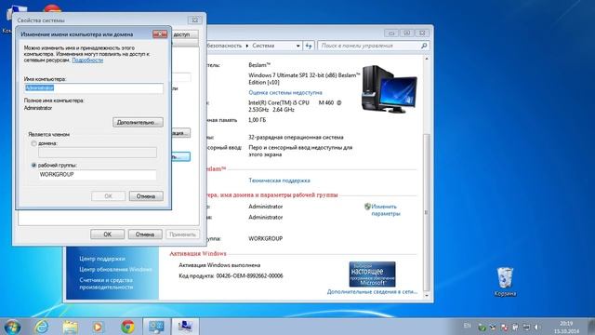Viewport: 595px width, 335px height.
Task: Open the Start menu orb
Action: point(12,327)
